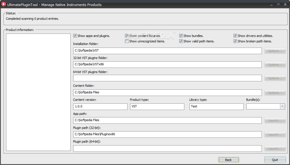Screen dimensions: 290x165
Task: Click Options for 64-bit VST plugins folder
Action: (x=275, y=78)
